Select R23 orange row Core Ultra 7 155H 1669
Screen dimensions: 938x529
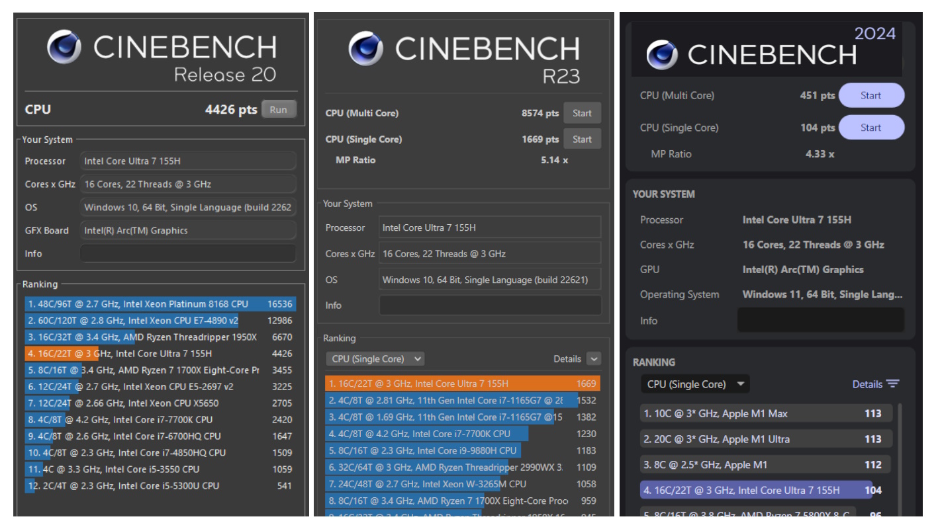coord(463,384)
